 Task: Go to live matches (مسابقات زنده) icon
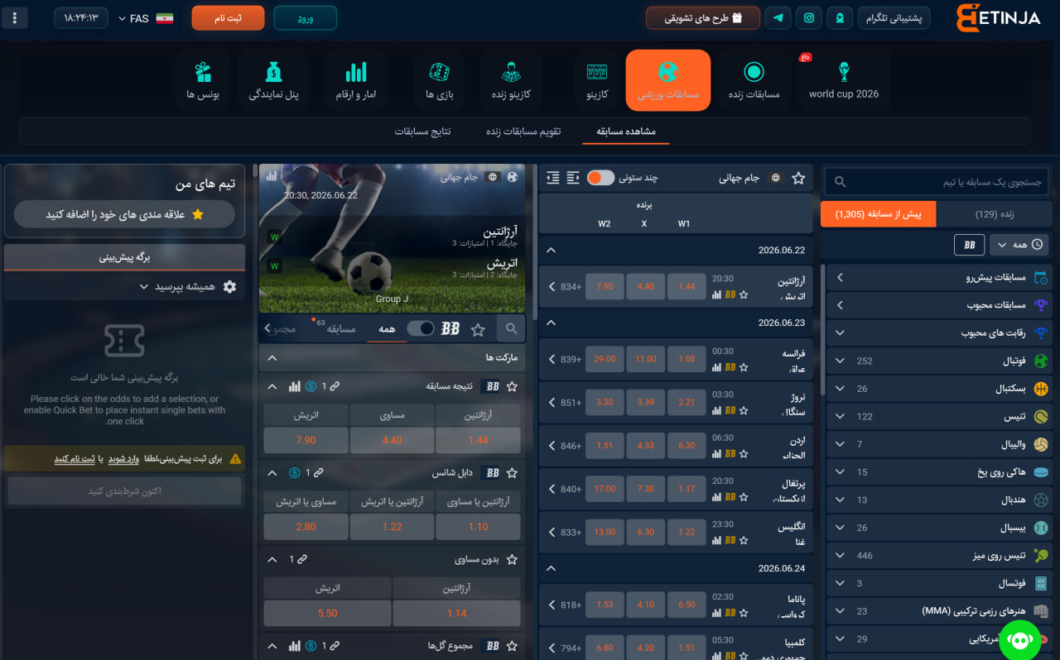(754, 80)
